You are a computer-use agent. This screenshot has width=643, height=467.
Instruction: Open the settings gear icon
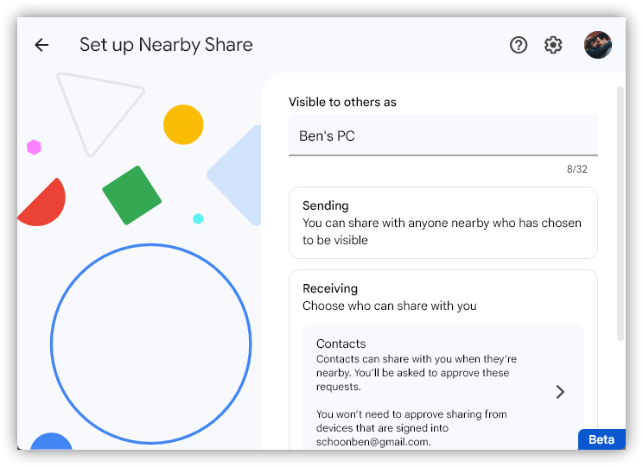click(553, 45)
